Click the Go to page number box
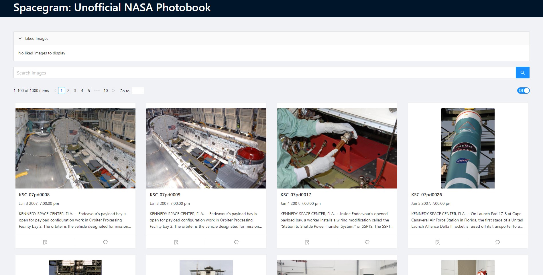Image resolution: width=543 pixels, height=275 pixels. [138, 91]
